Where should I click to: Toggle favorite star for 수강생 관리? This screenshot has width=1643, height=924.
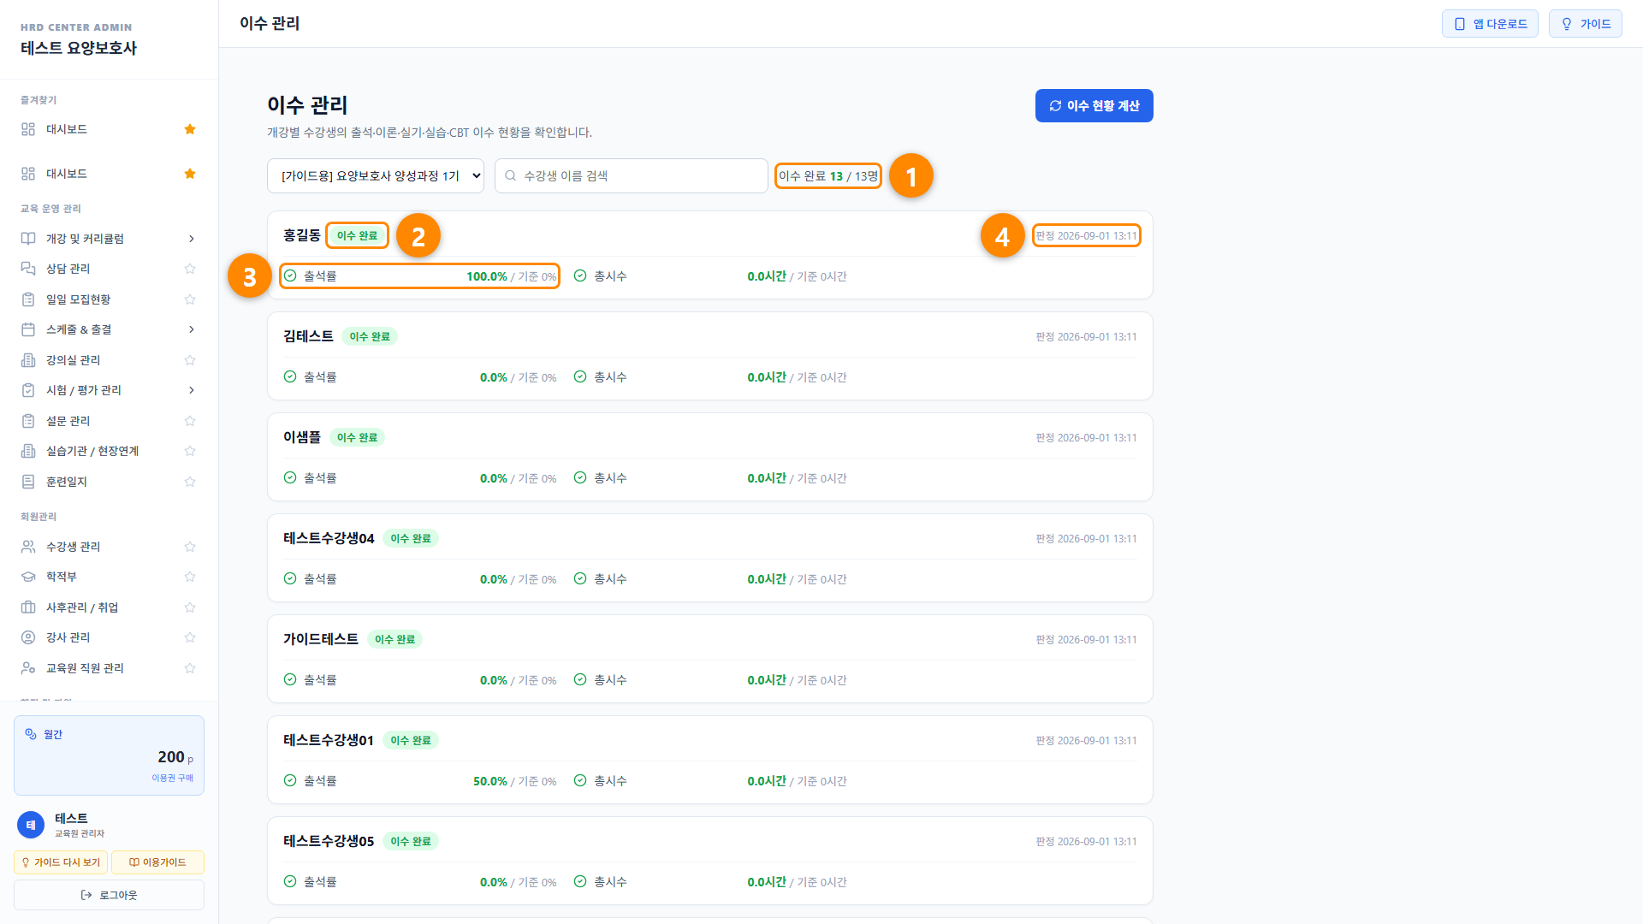(190, 547)
